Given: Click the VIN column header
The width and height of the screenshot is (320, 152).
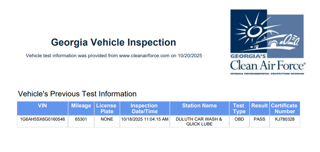Looking at the screenshot, I should tap(42, 106).
